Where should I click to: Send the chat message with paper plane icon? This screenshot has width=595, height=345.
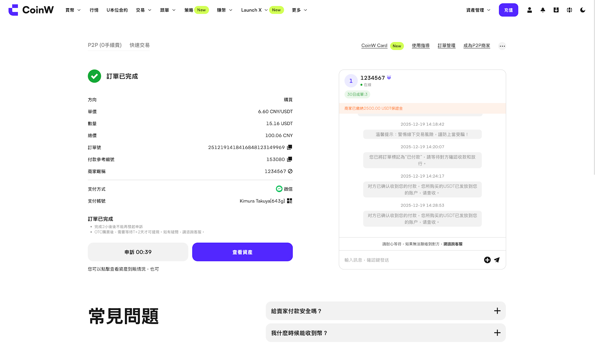coord(497,260)
